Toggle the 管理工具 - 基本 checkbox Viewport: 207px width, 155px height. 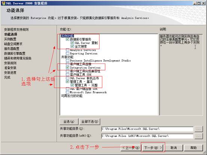(67, 82)
